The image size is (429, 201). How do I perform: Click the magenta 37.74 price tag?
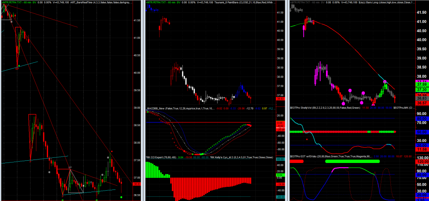tap(421, 80)
